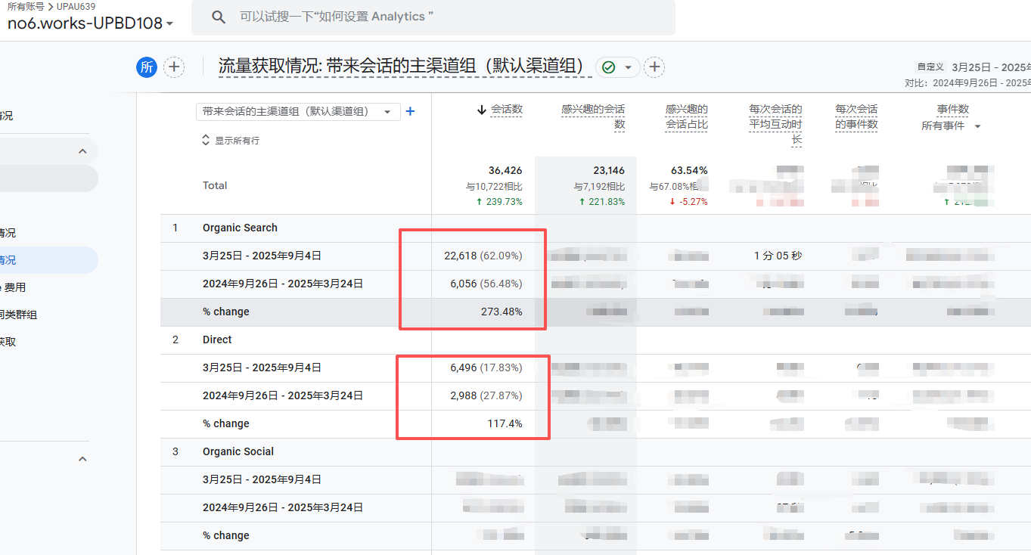Open the 费用 sidebar menu item

coord(15,287)
